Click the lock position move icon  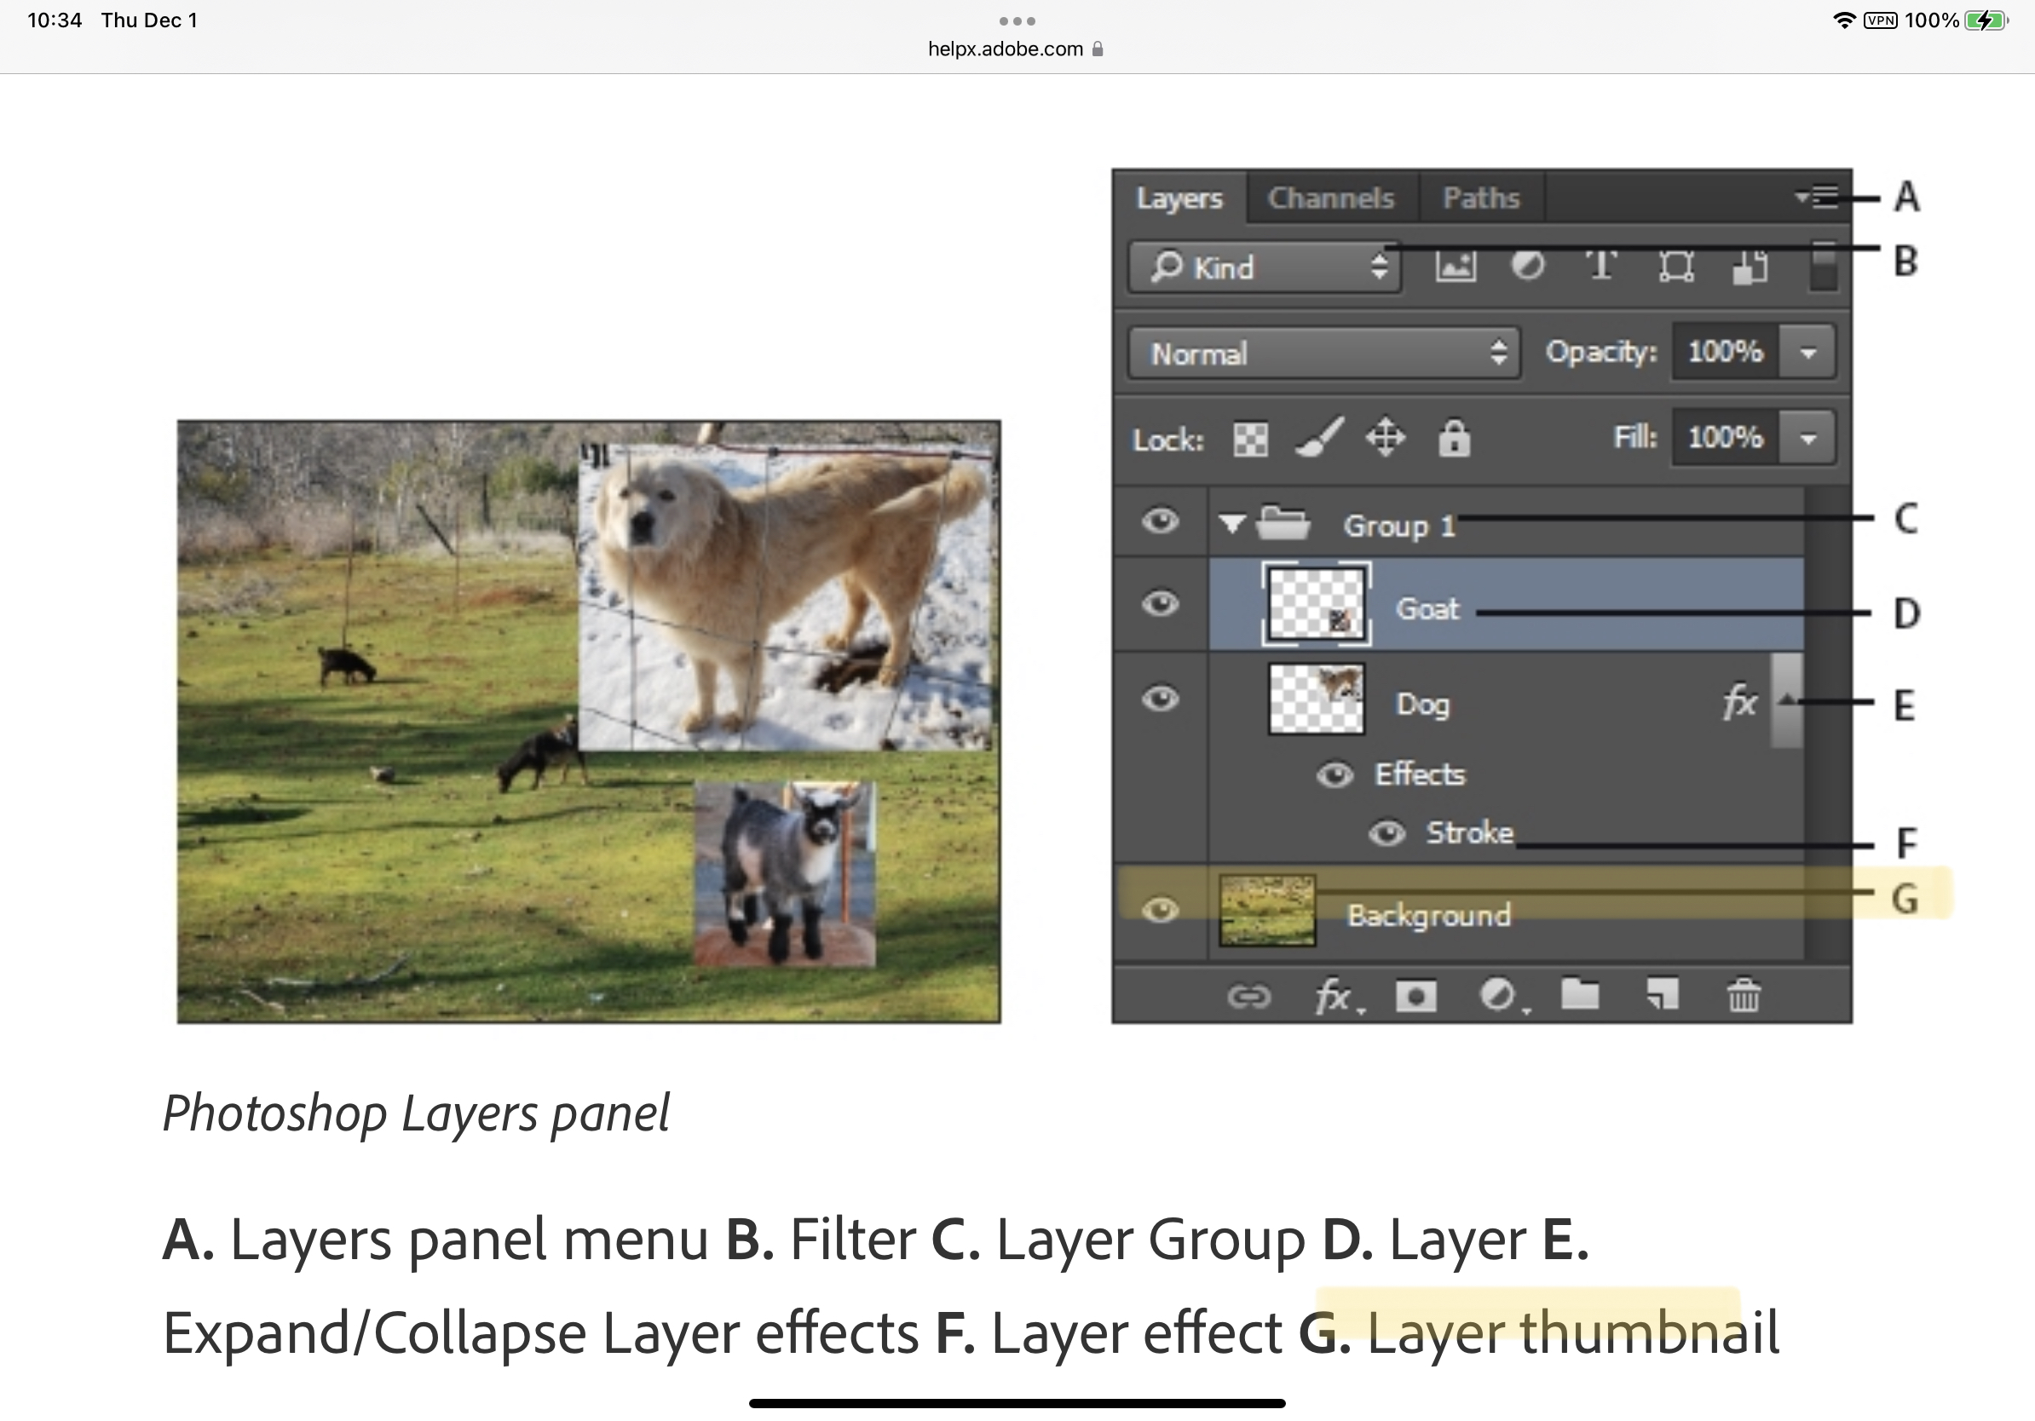pyautogui.click(x=1386, y=438)
